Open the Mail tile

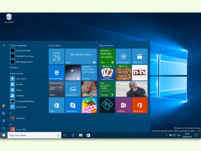pos(81,56)
